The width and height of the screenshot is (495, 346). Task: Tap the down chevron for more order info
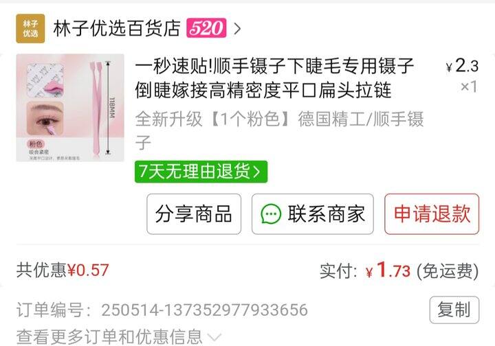point(215,337)
